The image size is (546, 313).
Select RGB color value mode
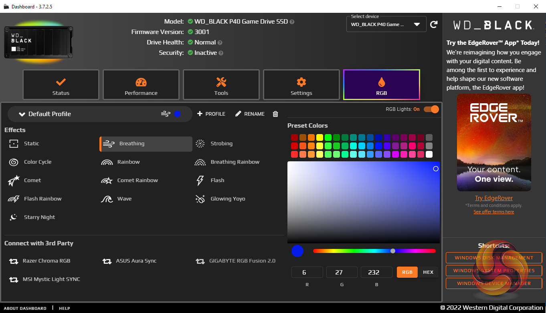(x=407, y=272)
